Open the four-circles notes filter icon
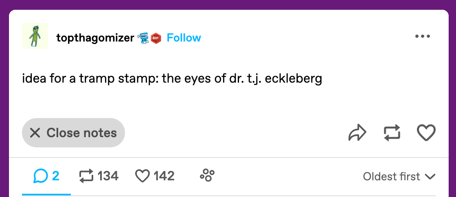This screenshot has height=197, width=456. click(x=207, y=175)
